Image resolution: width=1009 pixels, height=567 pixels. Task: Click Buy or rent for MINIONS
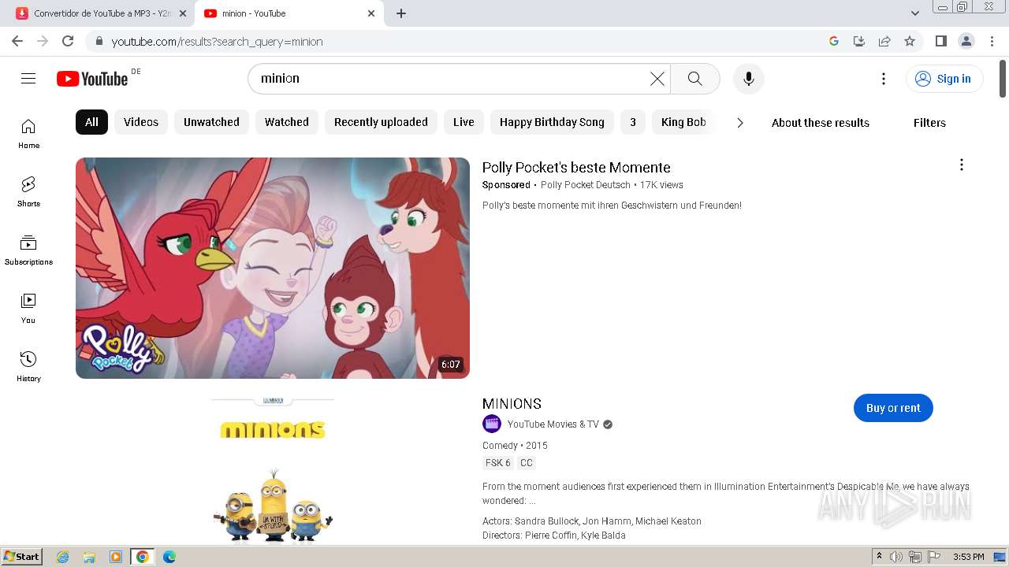coord(893,408)
